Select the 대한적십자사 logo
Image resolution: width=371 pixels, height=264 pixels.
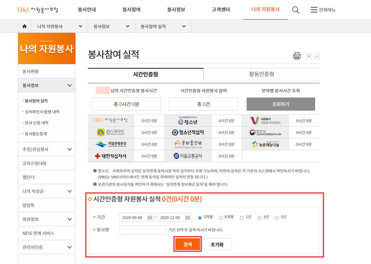tap(111, 156)
